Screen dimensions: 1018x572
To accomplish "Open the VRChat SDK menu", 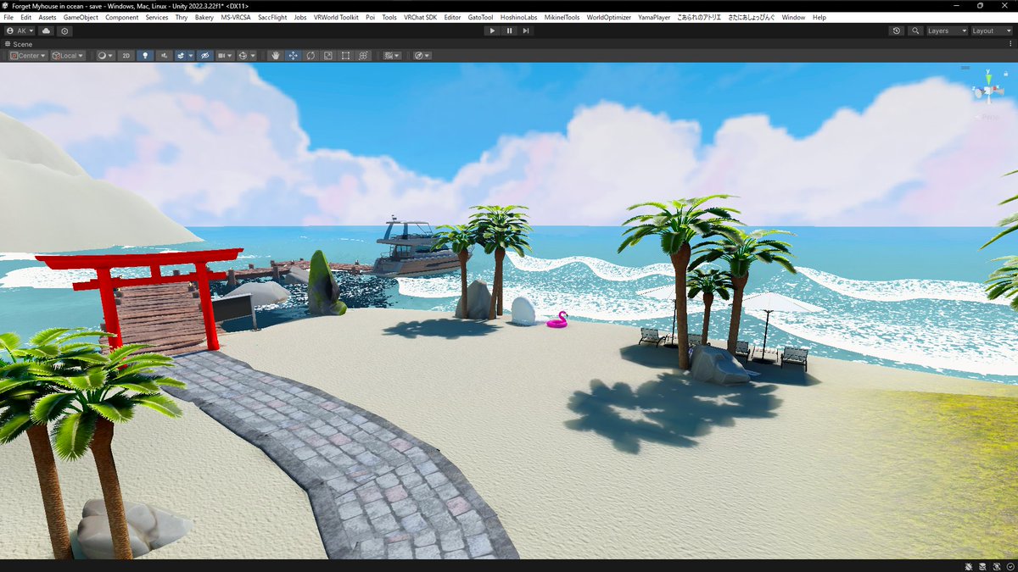I will click(x=420, y=17).
